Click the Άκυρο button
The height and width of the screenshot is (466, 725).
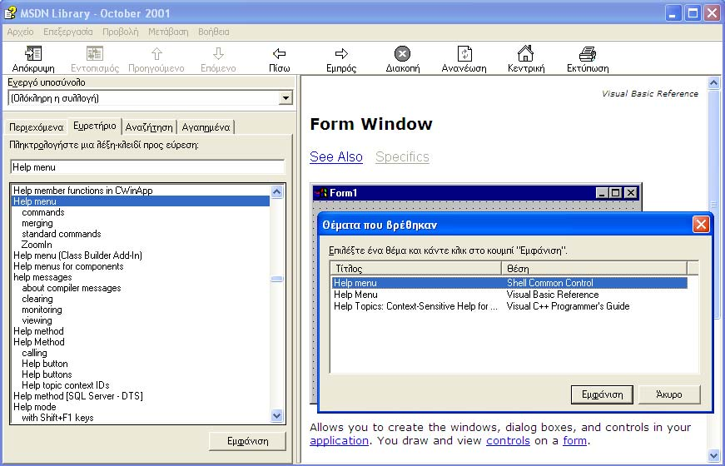(669, 394)
